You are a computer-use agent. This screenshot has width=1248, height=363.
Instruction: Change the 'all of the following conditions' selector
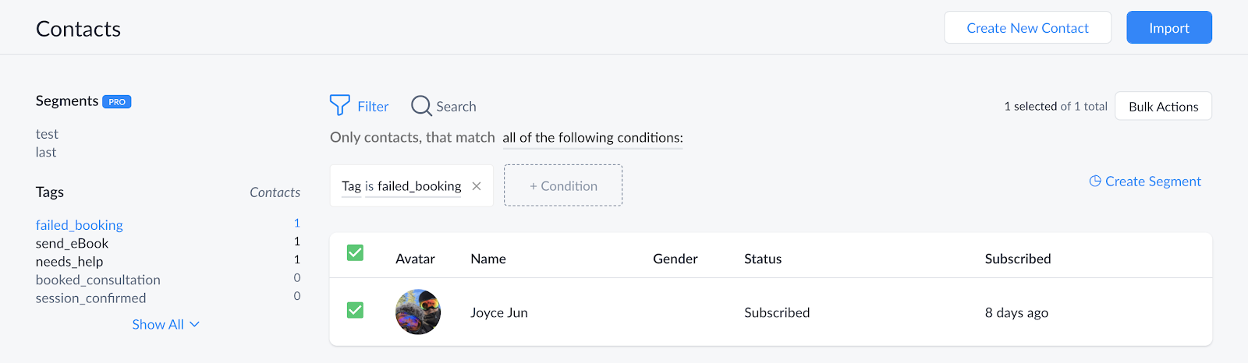(593, 138)
